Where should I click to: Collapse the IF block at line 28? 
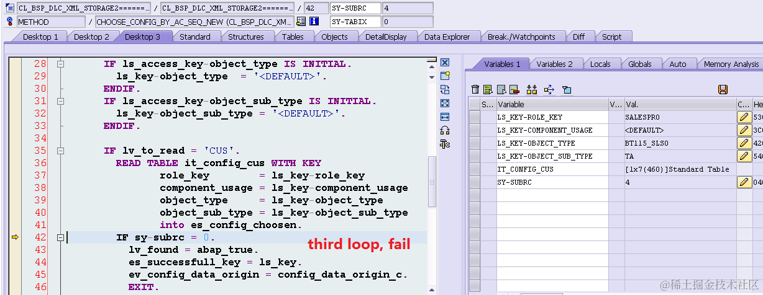tap(60, 64)
